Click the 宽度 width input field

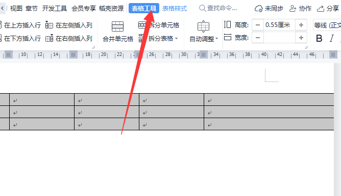tap(279, 38)
